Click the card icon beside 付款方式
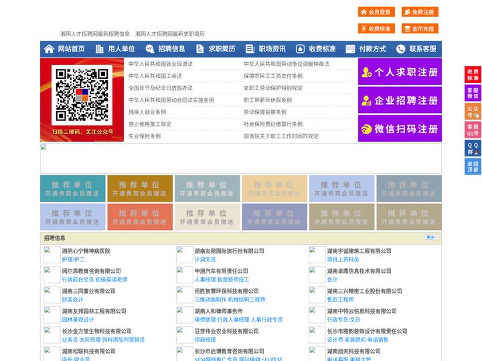The width and height of the screenshot is (482, 361). (x=350, y=49)
